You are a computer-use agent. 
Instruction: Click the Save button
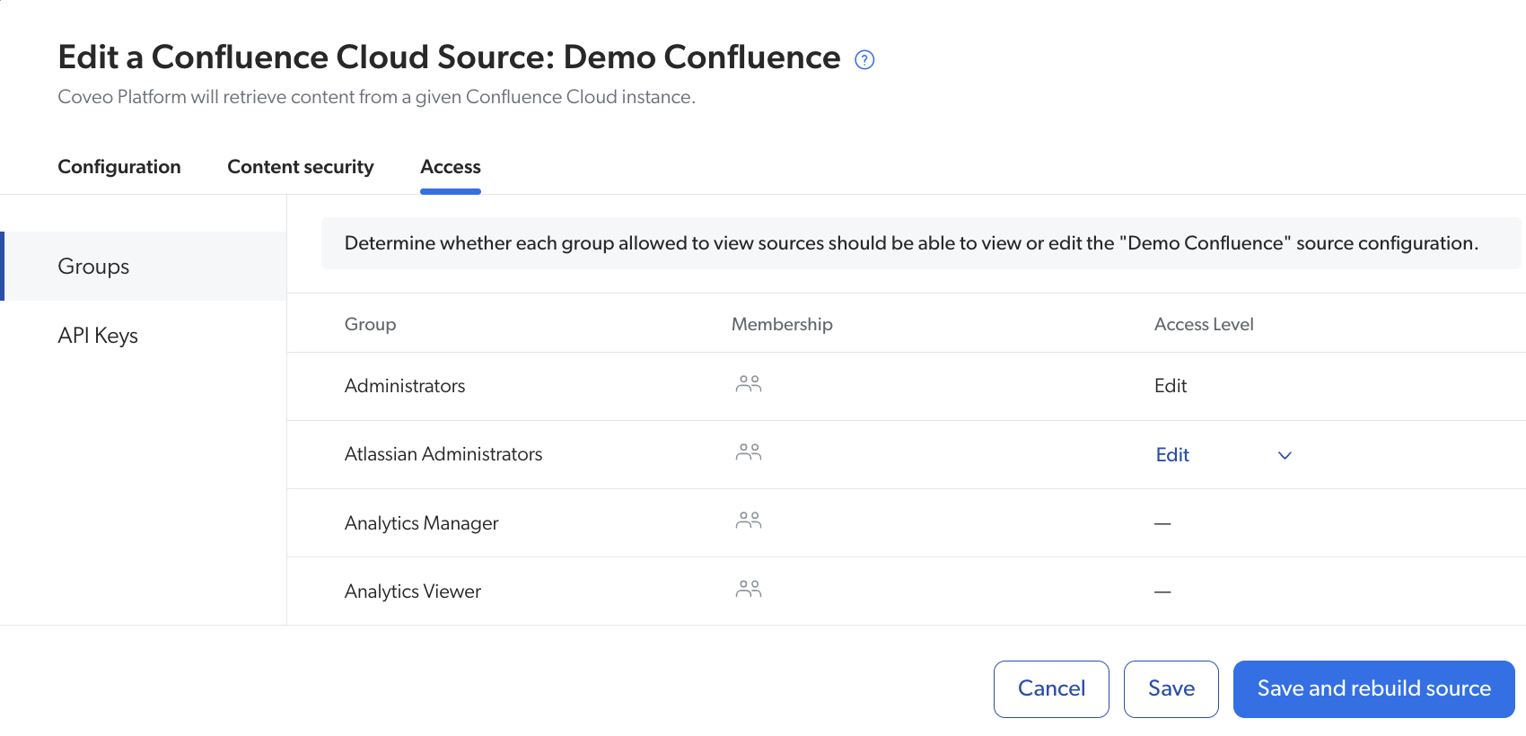[1171, 689]
